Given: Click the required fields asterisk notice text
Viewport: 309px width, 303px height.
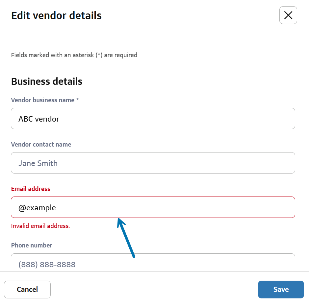Looking at the screenshot, I should point(74,55).
